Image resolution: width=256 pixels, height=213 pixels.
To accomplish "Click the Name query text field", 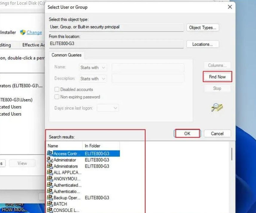I will [x=148, y=68].
